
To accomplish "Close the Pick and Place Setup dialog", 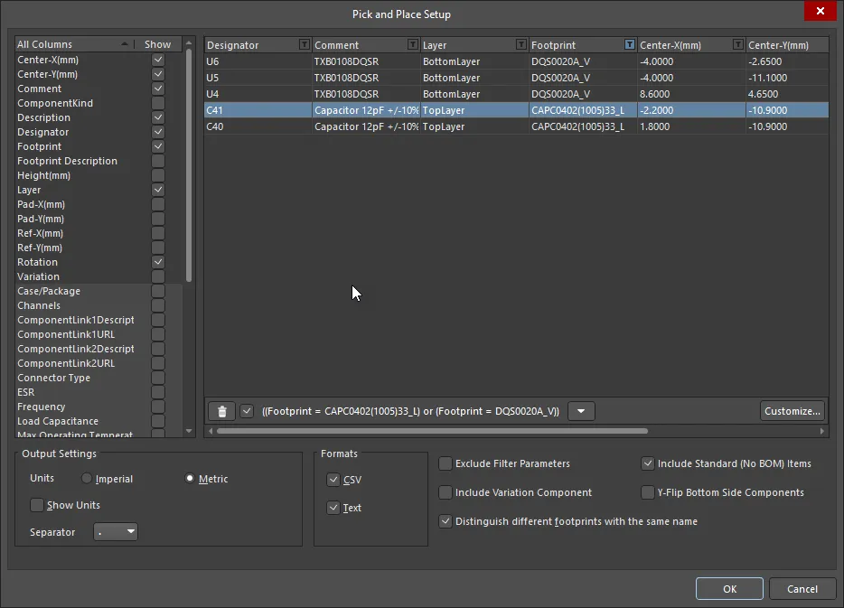I will (x=819, y=12).
